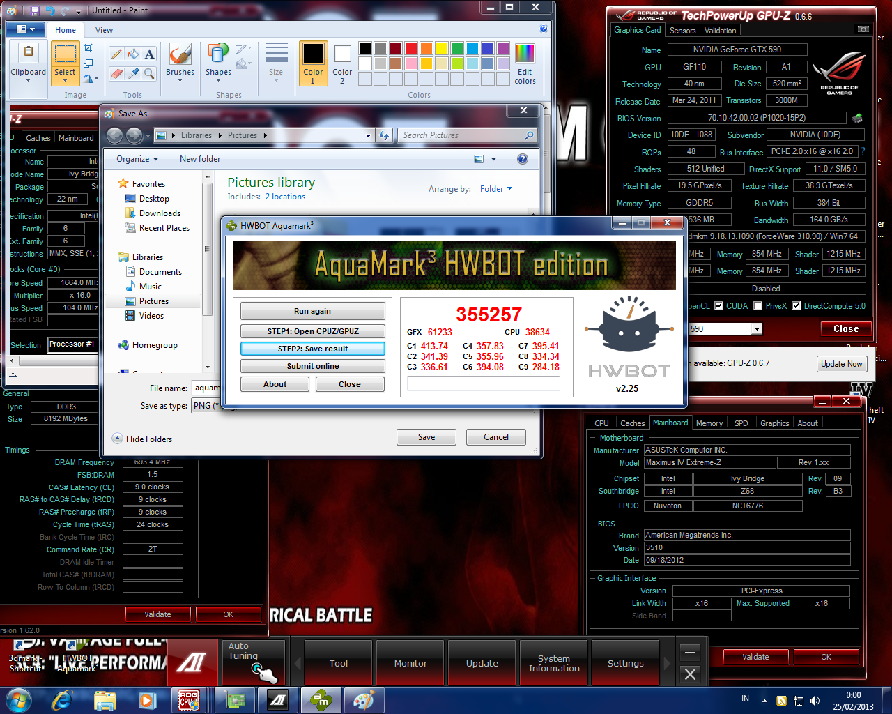The width and height of the screenshot is (892, 714).
Task: Select Desktop under Favorites
Action: [153, 199]
